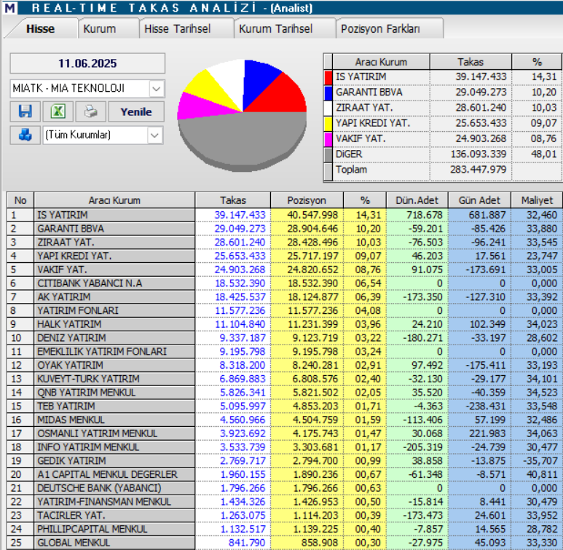Sort by the lower table Takas column header
Screen dimensions: 563x550
tap(233, 200)
